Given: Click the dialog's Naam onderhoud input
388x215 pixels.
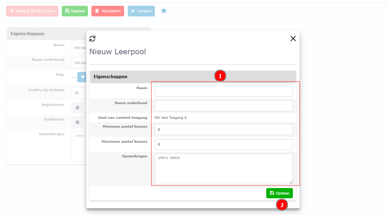Looking at the screenshot, I should point(224,106).
